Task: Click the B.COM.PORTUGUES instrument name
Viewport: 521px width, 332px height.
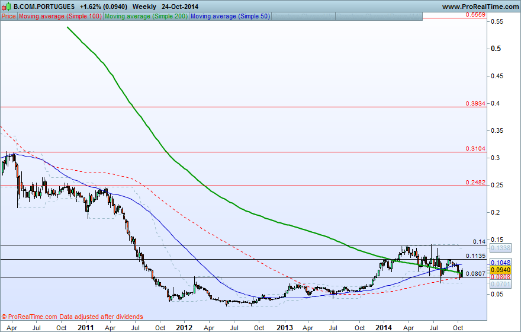Action: [44, 7]
